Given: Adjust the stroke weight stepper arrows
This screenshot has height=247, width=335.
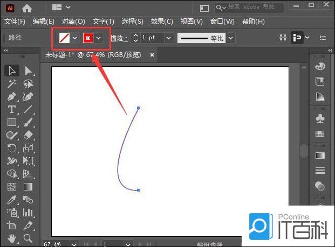Looking at the screenshot, I should [x=135, y=38].
